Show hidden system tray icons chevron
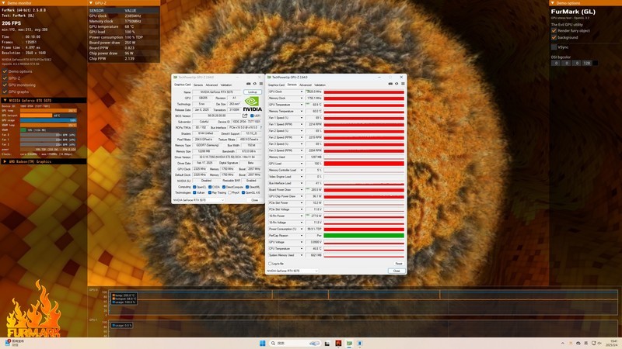Screen dimensions: 622x349 [562, 343]
